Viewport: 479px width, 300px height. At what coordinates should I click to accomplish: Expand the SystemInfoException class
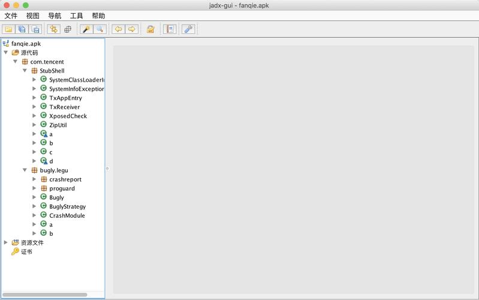pos(34,89)
